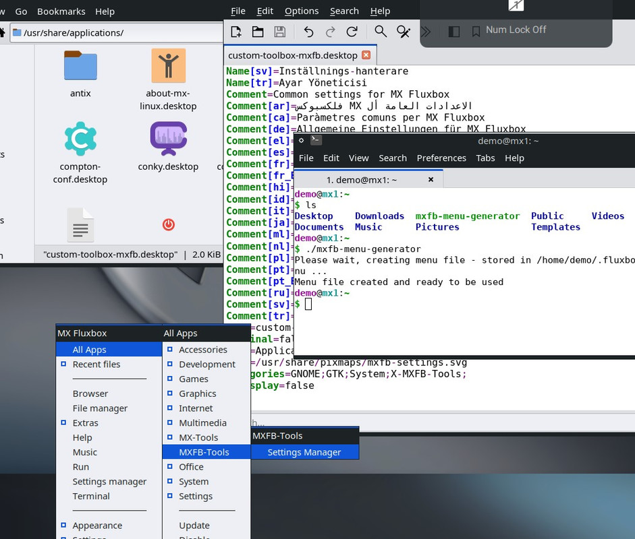This screenshot has width=635, height=539.
Task: Click the open file icon in editor toolbar
Action: pyautogui.click(x=258, y=32)
